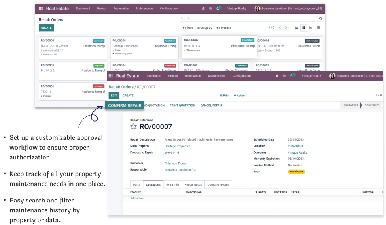Open the Action menu on the repair form
The image size is (386, 225).
point(240,96)
